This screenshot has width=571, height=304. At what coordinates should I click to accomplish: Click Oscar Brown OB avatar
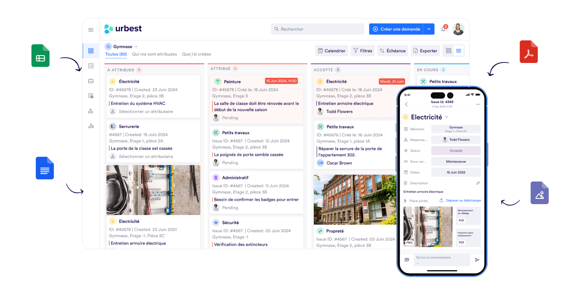[x=320, y=163]
